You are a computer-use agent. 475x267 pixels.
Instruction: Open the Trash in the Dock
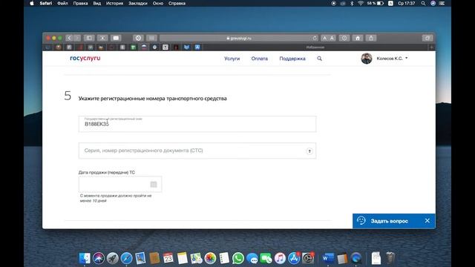point(390,258)
